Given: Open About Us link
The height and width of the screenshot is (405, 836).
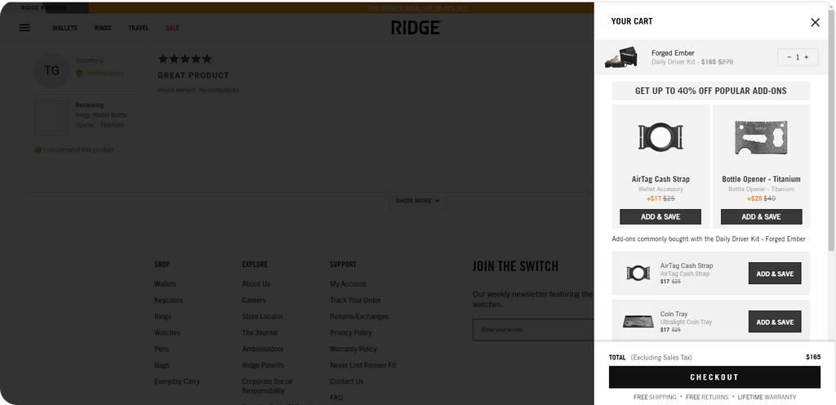Looking at the screenshot, I should [256, 284].
